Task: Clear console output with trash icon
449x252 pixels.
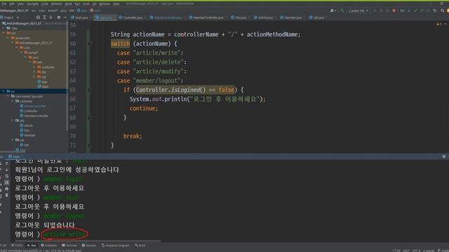Action: click(6, 195)
